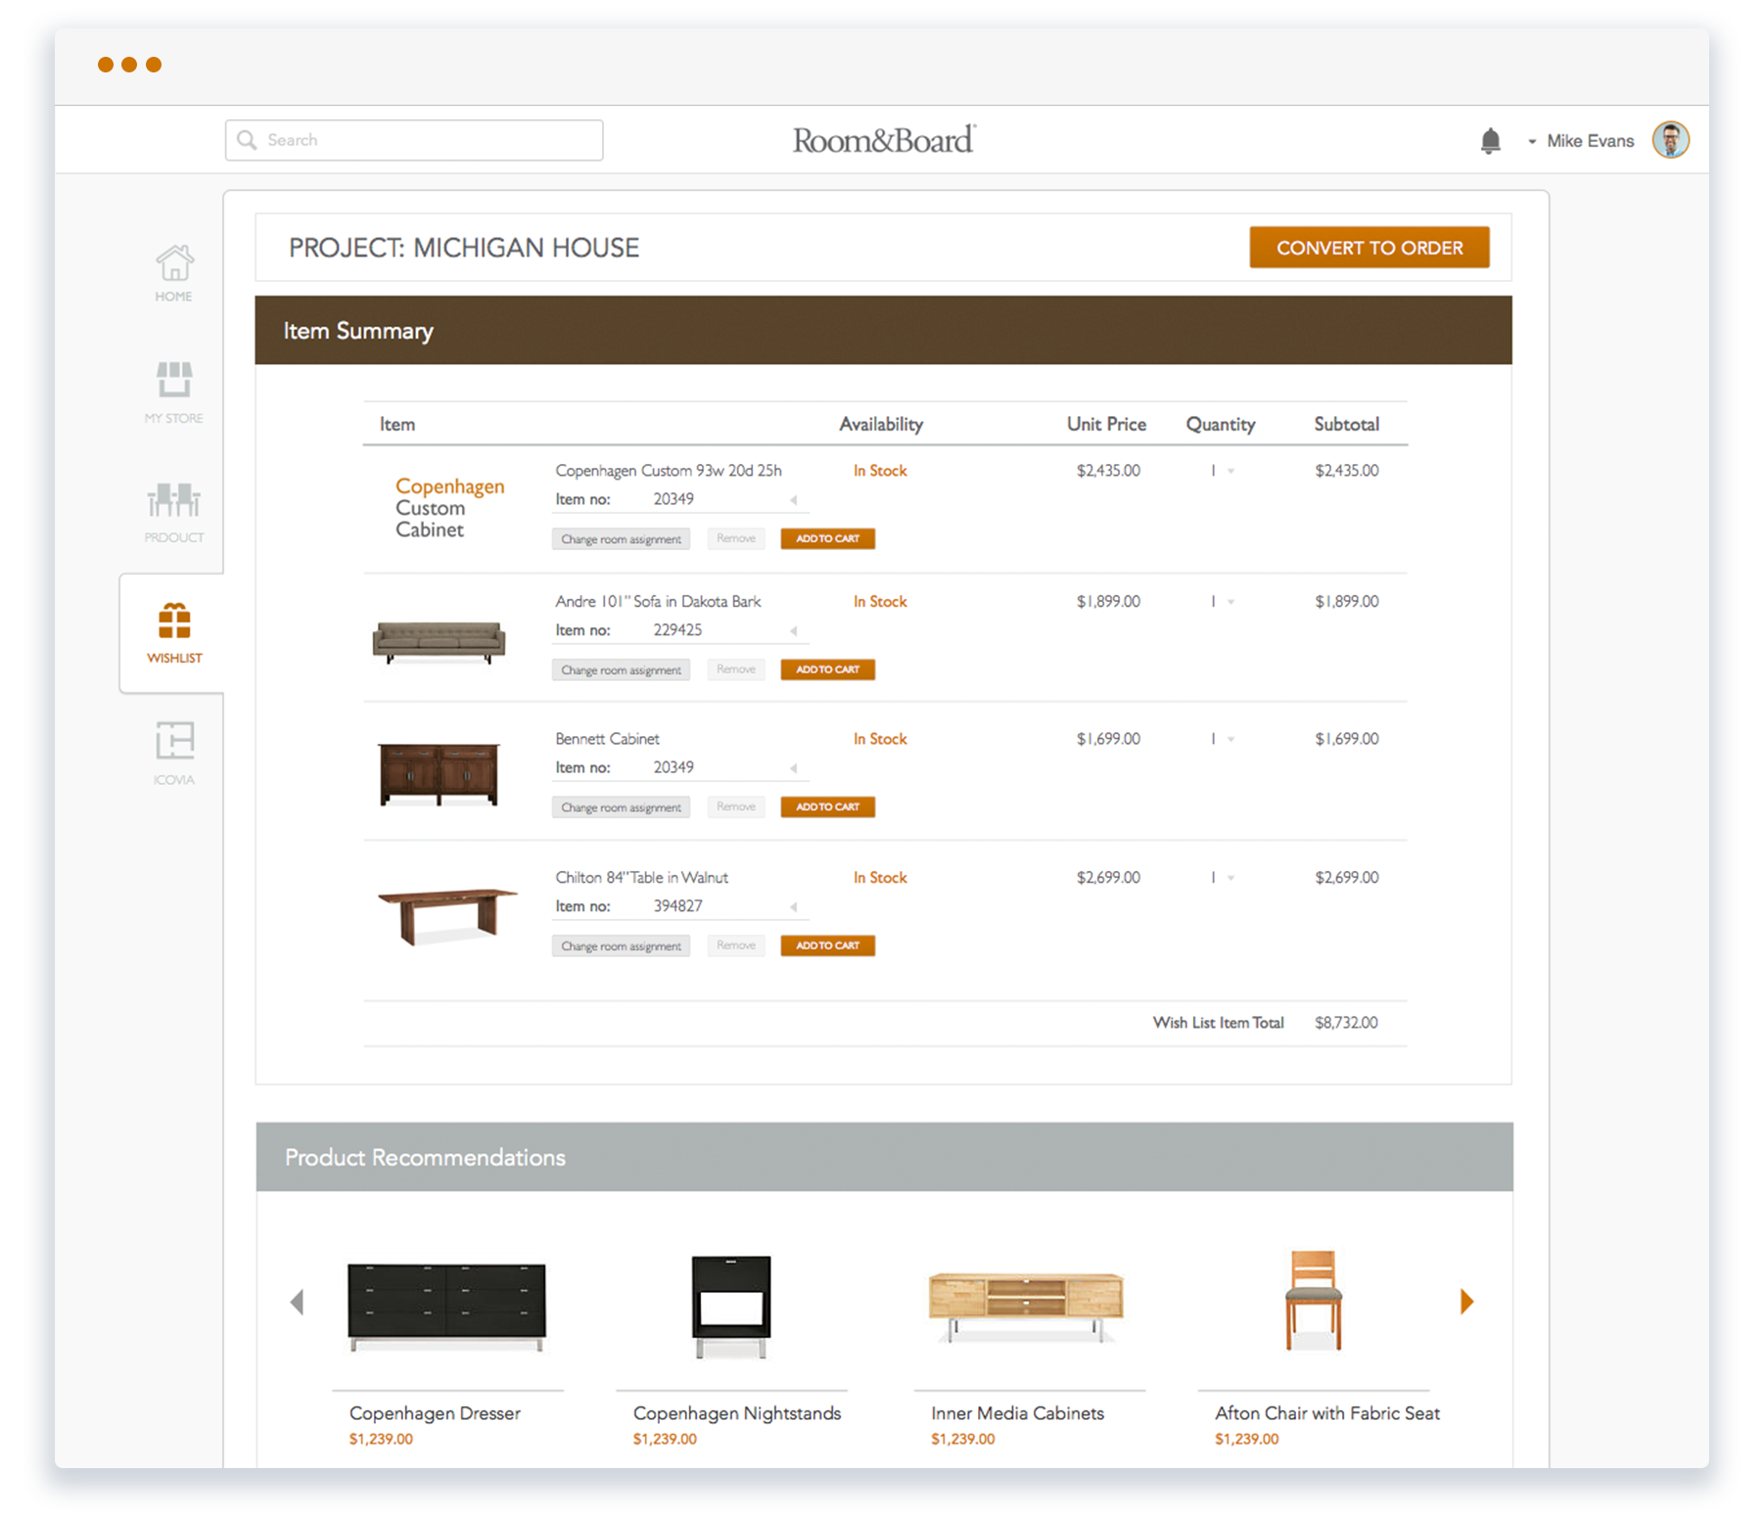The image size is (1764, 1518).
Task: Show next product recommendations arrow
Action: coord(1466,1302)
